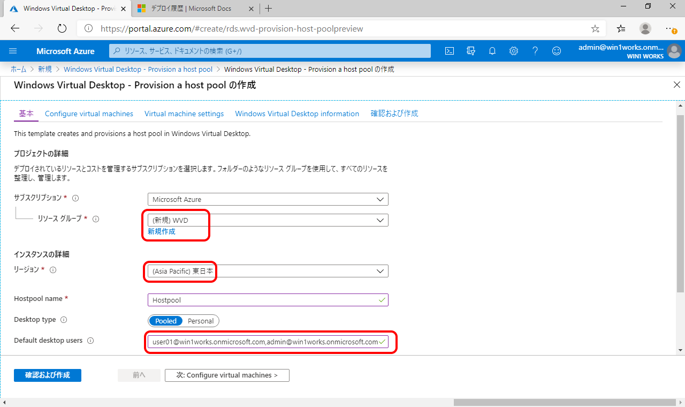This screenshot has width=685, height=407.
Task: Click the 新規作成 link
Action: coord(161,231)
